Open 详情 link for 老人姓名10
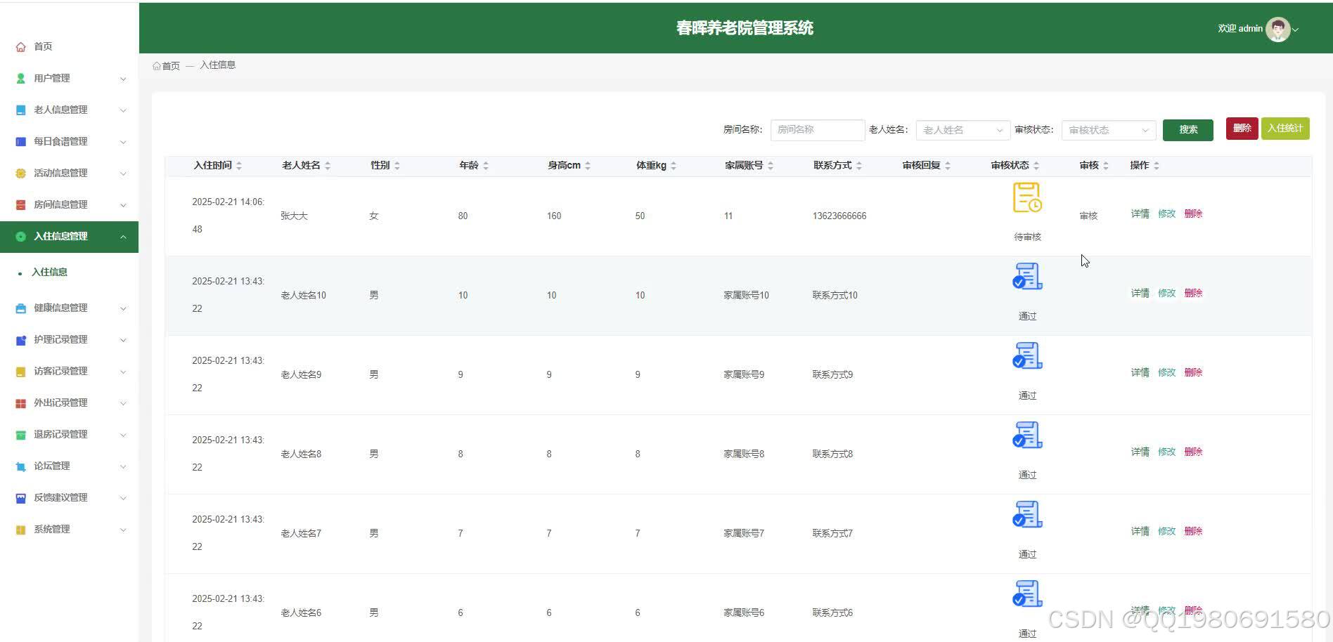1333x642 pixels. click(1139, 293)
